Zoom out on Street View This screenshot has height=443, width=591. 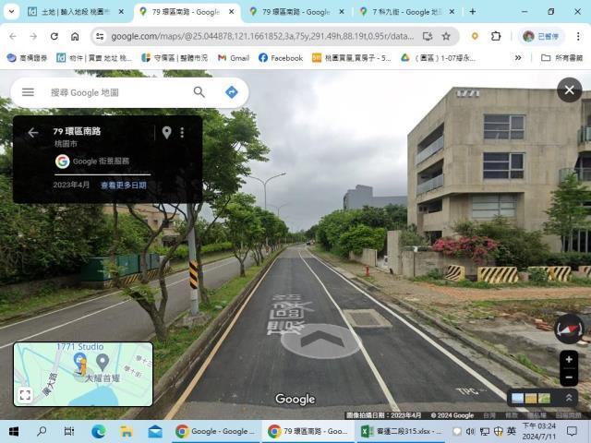point(569,377)
